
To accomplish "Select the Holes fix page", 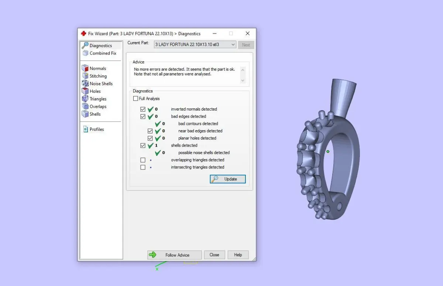I will pos(92,91).
